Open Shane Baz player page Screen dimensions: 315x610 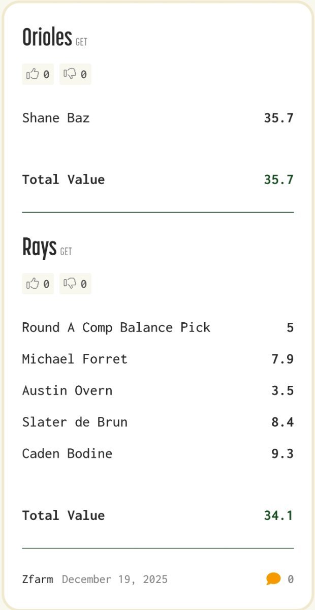coord(56,118)
